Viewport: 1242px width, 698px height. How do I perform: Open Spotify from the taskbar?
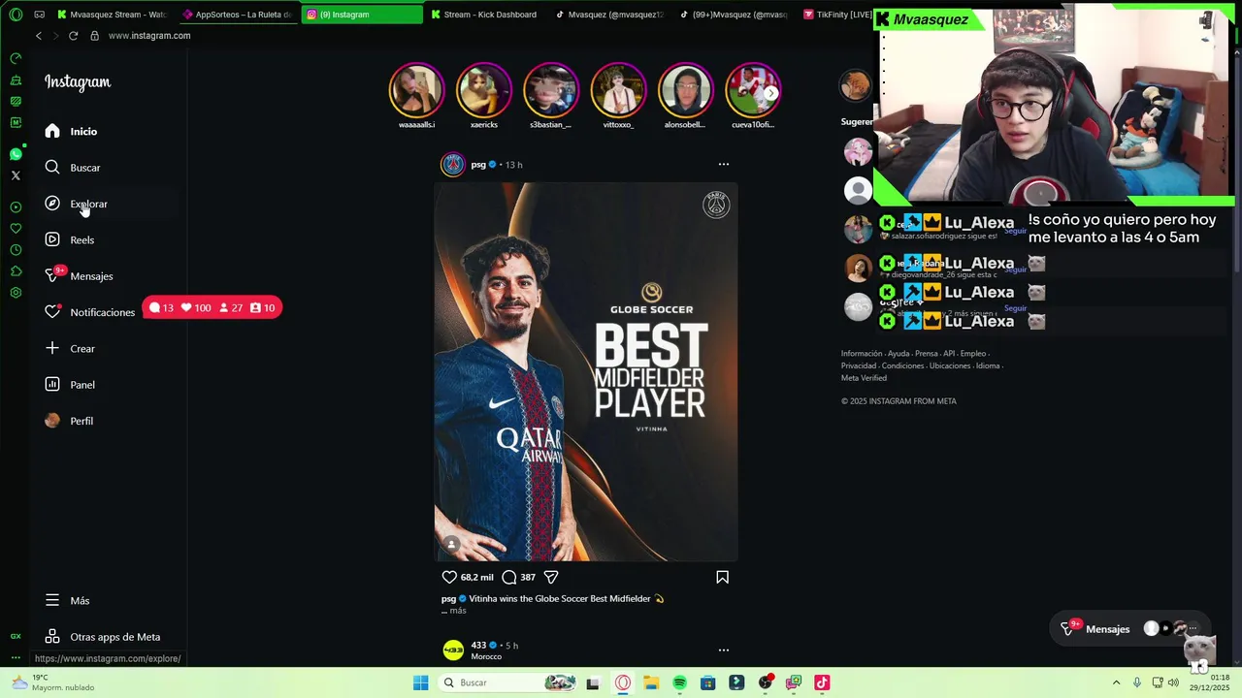coord(679,682)
